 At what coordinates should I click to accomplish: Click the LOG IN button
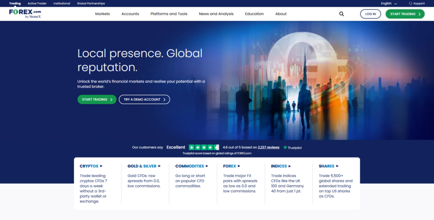(x=370, y=14)
